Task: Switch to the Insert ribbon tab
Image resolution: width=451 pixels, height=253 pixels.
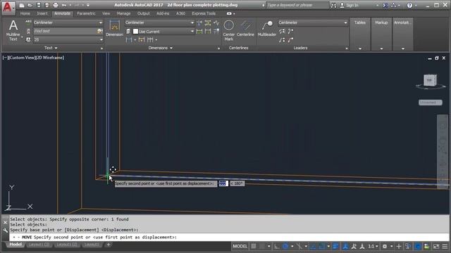Action: [42, 13]
